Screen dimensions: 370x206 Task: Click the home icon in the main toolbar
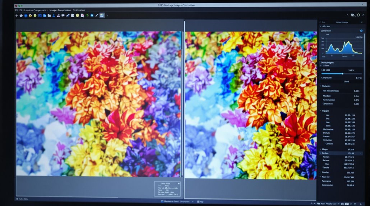(x=21, y=15)
